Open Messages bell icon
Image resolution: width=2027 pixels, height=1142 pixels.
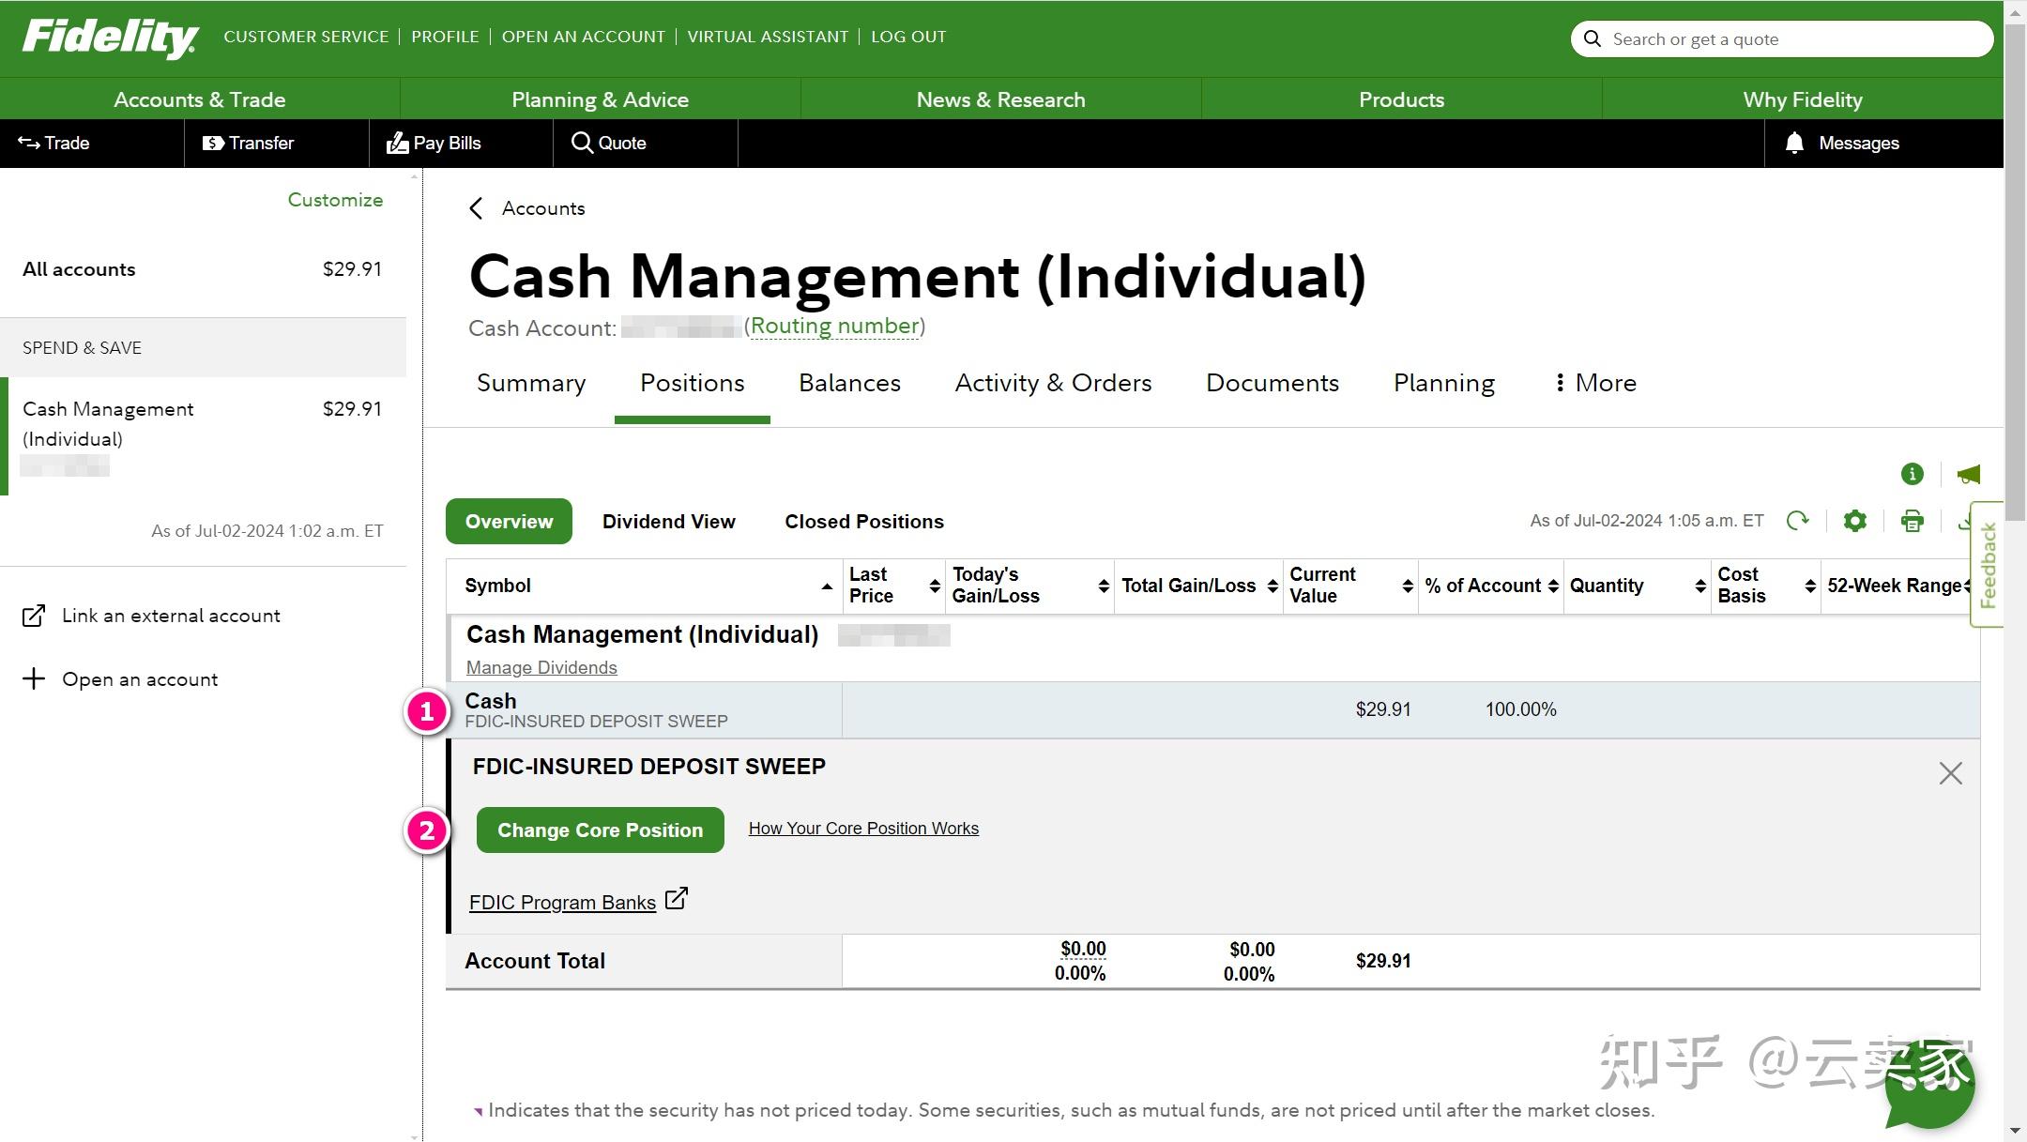click(x=1794, y=143)
